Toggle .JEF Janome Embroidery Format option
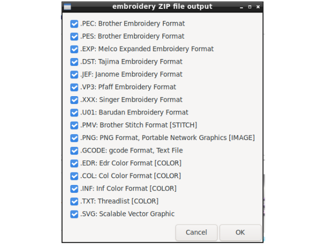 click(74, 74)
